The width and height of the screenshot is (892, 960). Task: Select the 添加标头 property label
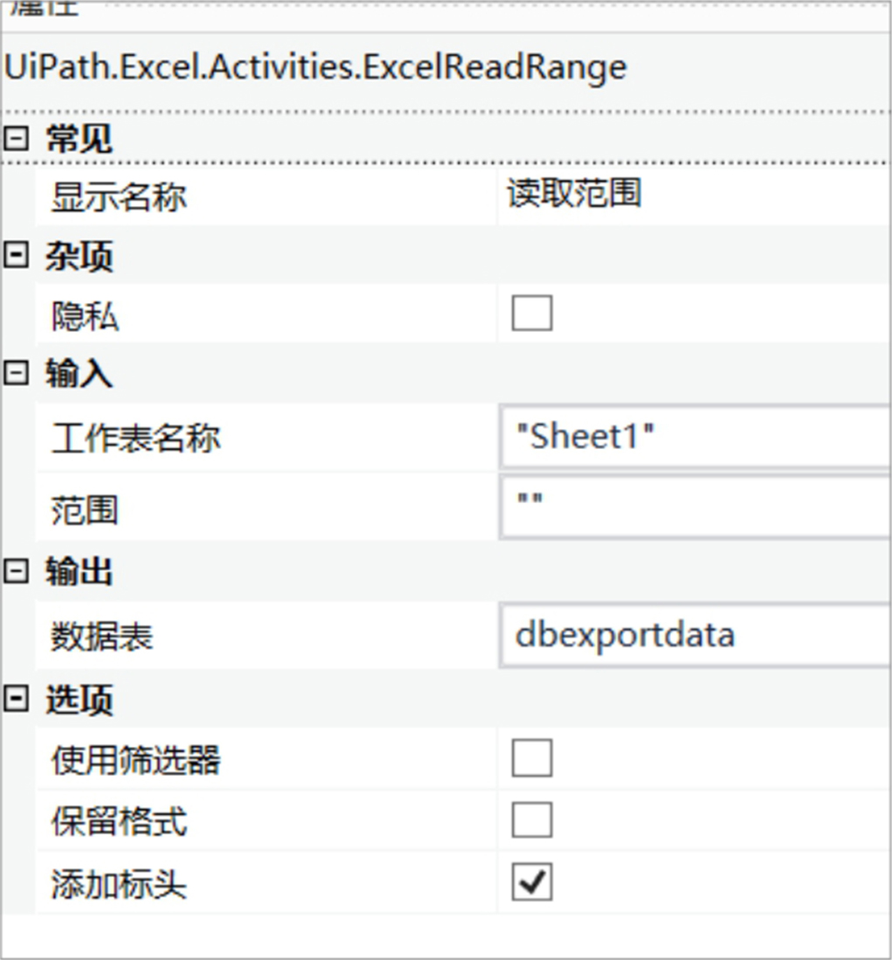[119, 885]
